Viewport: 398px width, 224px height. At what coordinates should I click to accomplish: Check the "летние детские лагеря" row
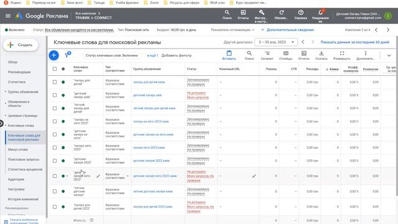55,191
